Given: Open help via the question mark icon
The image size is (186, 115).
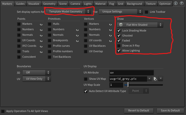Looking at the screenshot, I should point(181,3).
